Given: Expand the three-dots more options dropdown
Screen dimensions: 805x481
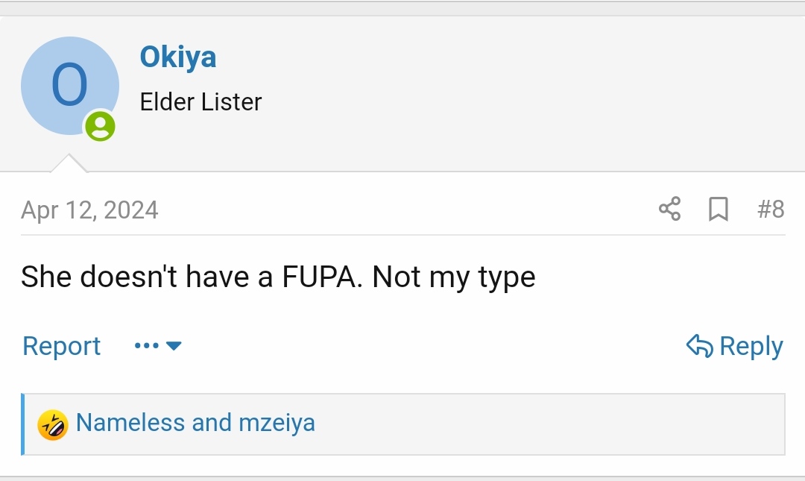Looking at the screenshot, I should click(157, 346).
